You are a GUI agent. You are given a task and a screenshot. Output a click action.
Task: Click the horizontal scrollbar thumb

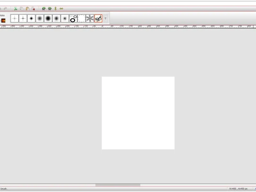(x=118, y=185)
